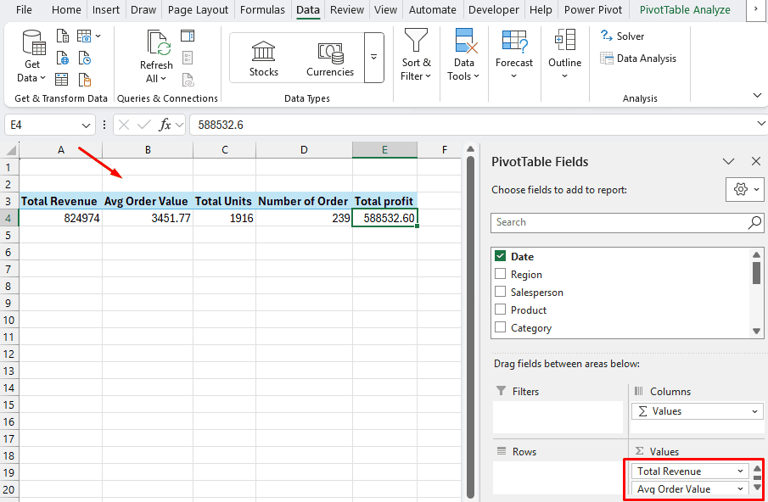The width and height of the screenshot is (768, 502).
Task: Click Recent Sources clock icon
Action: (84, 59)
